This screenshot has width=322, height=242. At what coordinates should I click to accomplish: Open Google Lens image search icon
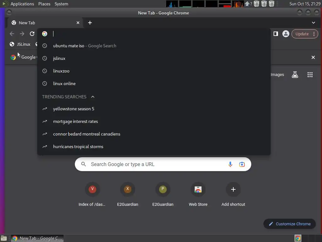point(242,164)
